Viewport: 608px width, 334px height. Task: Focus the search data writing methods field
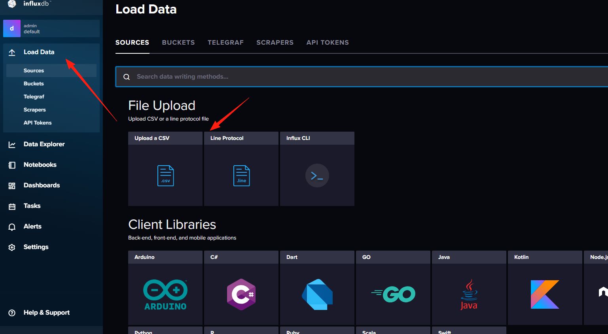[362, 77]
